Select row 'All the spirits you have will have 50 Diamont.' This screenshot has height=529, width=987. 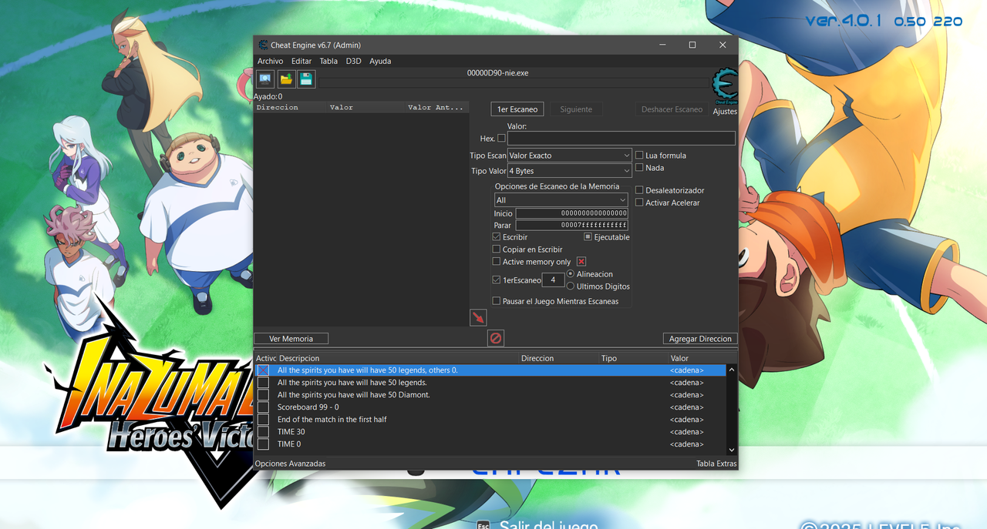[490, 395]
